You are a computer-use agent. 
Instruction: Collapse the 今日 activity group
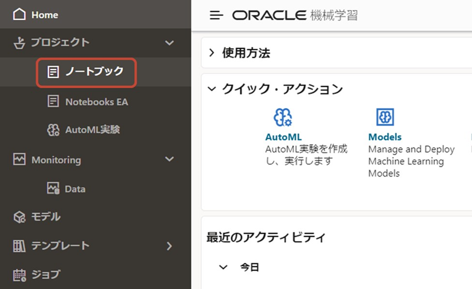pyautogui.click(x=223, y=267)
